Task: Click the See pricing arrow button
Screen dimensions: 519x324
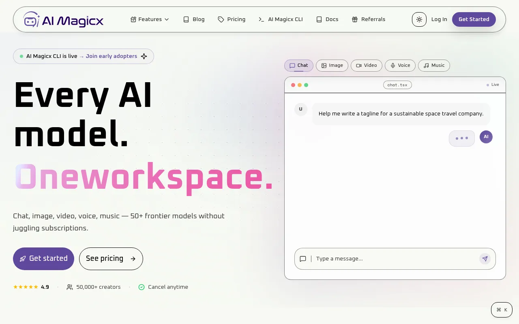Action: pos(111,259)
